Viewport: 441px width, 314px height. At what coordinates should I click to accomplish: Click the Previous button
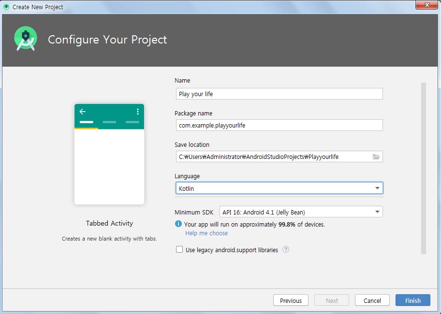[x=291, y=300]
